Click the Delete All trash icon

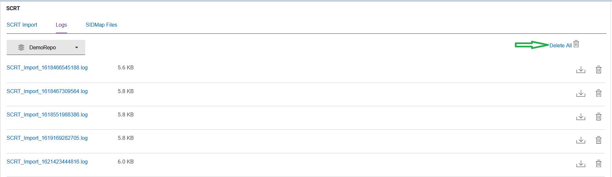(x=576, y=44)
